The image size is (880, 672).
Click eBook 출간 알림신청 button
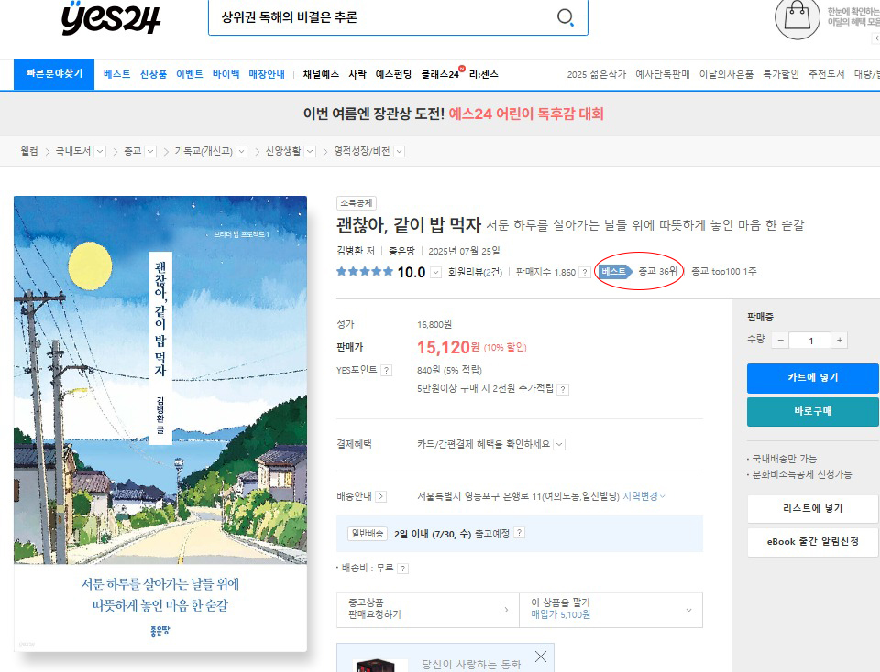813,542
